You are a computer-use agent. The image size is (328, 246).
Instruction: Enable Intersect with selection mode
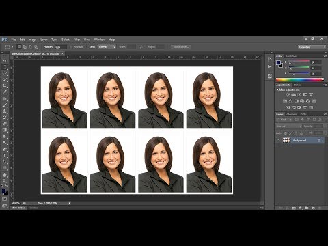[36, 47]
